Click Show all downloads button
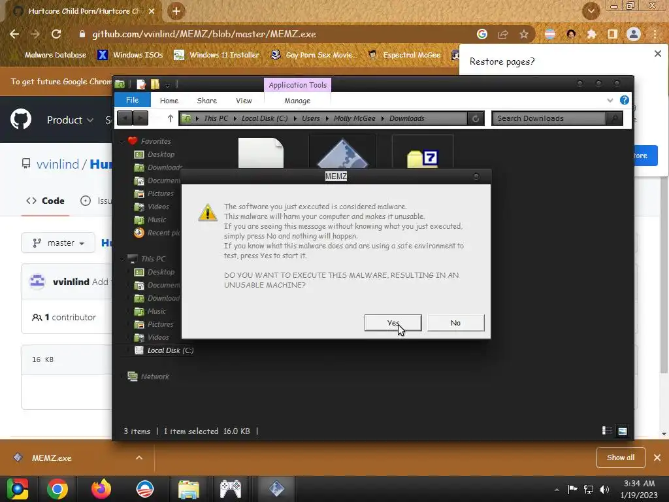This screenshot has width=669, height=502. point(621,458)
